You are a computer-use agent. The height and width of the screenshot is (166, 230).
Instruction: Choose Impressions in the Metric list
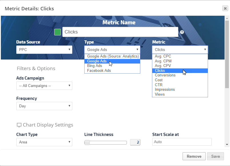click(x=165, y=90)
